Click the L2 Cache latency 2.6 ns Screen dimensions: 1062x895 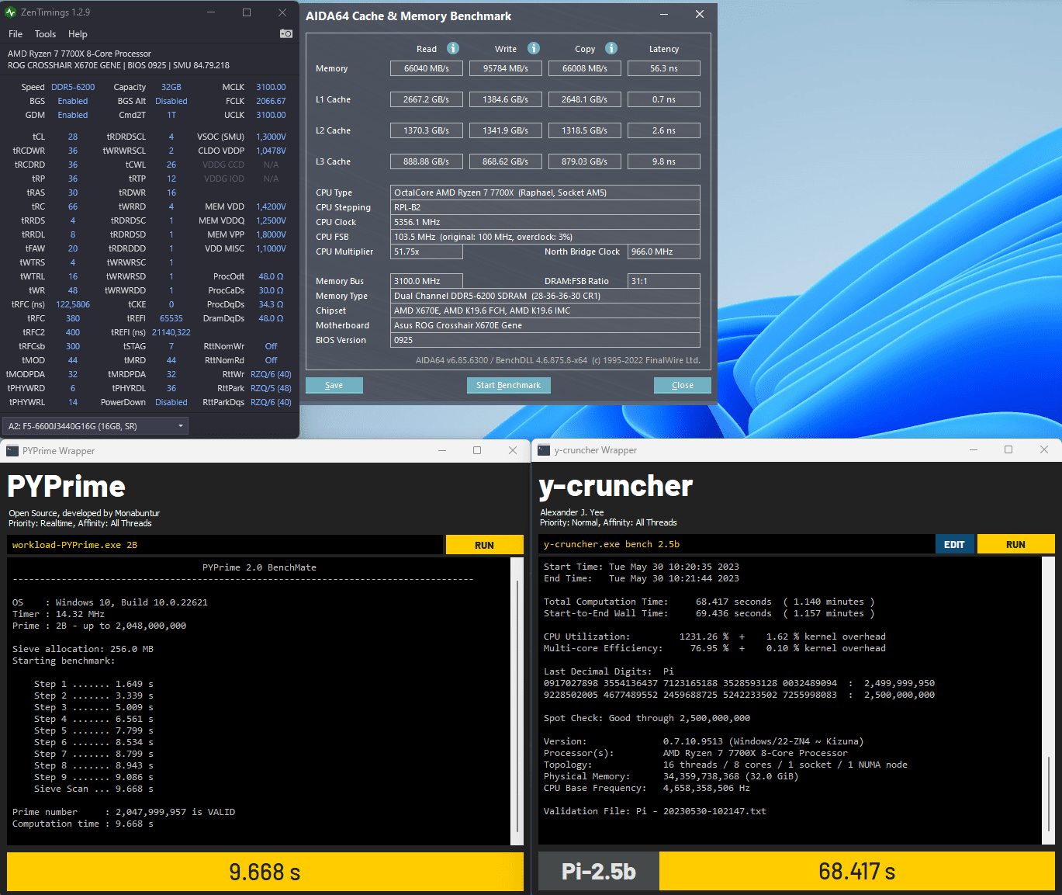664,130
